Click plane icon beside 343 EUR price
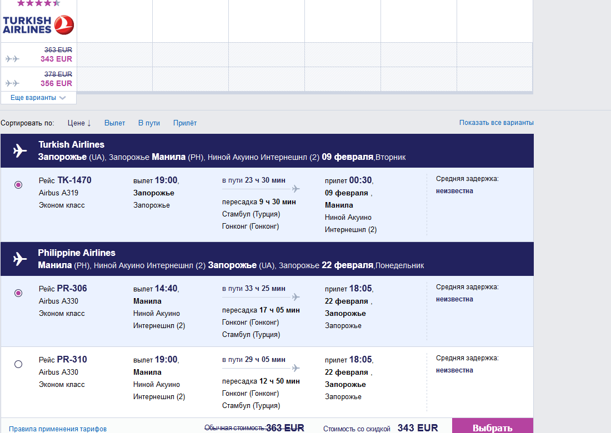Image resolution: width=611 pixels, height=433 pixels. point(12,59)
